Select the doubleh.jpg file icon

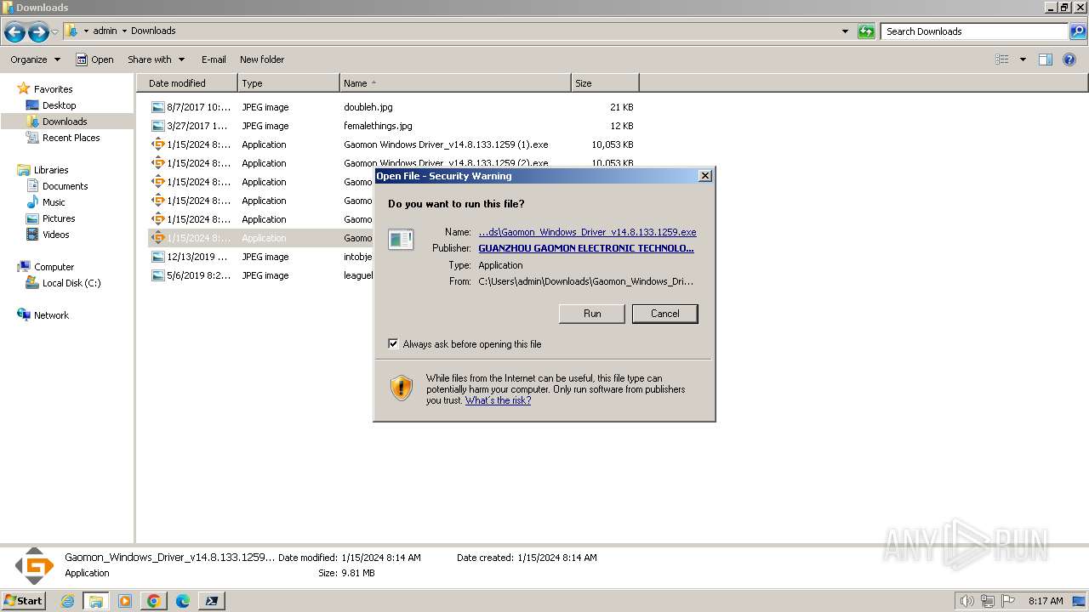point(157,107)
